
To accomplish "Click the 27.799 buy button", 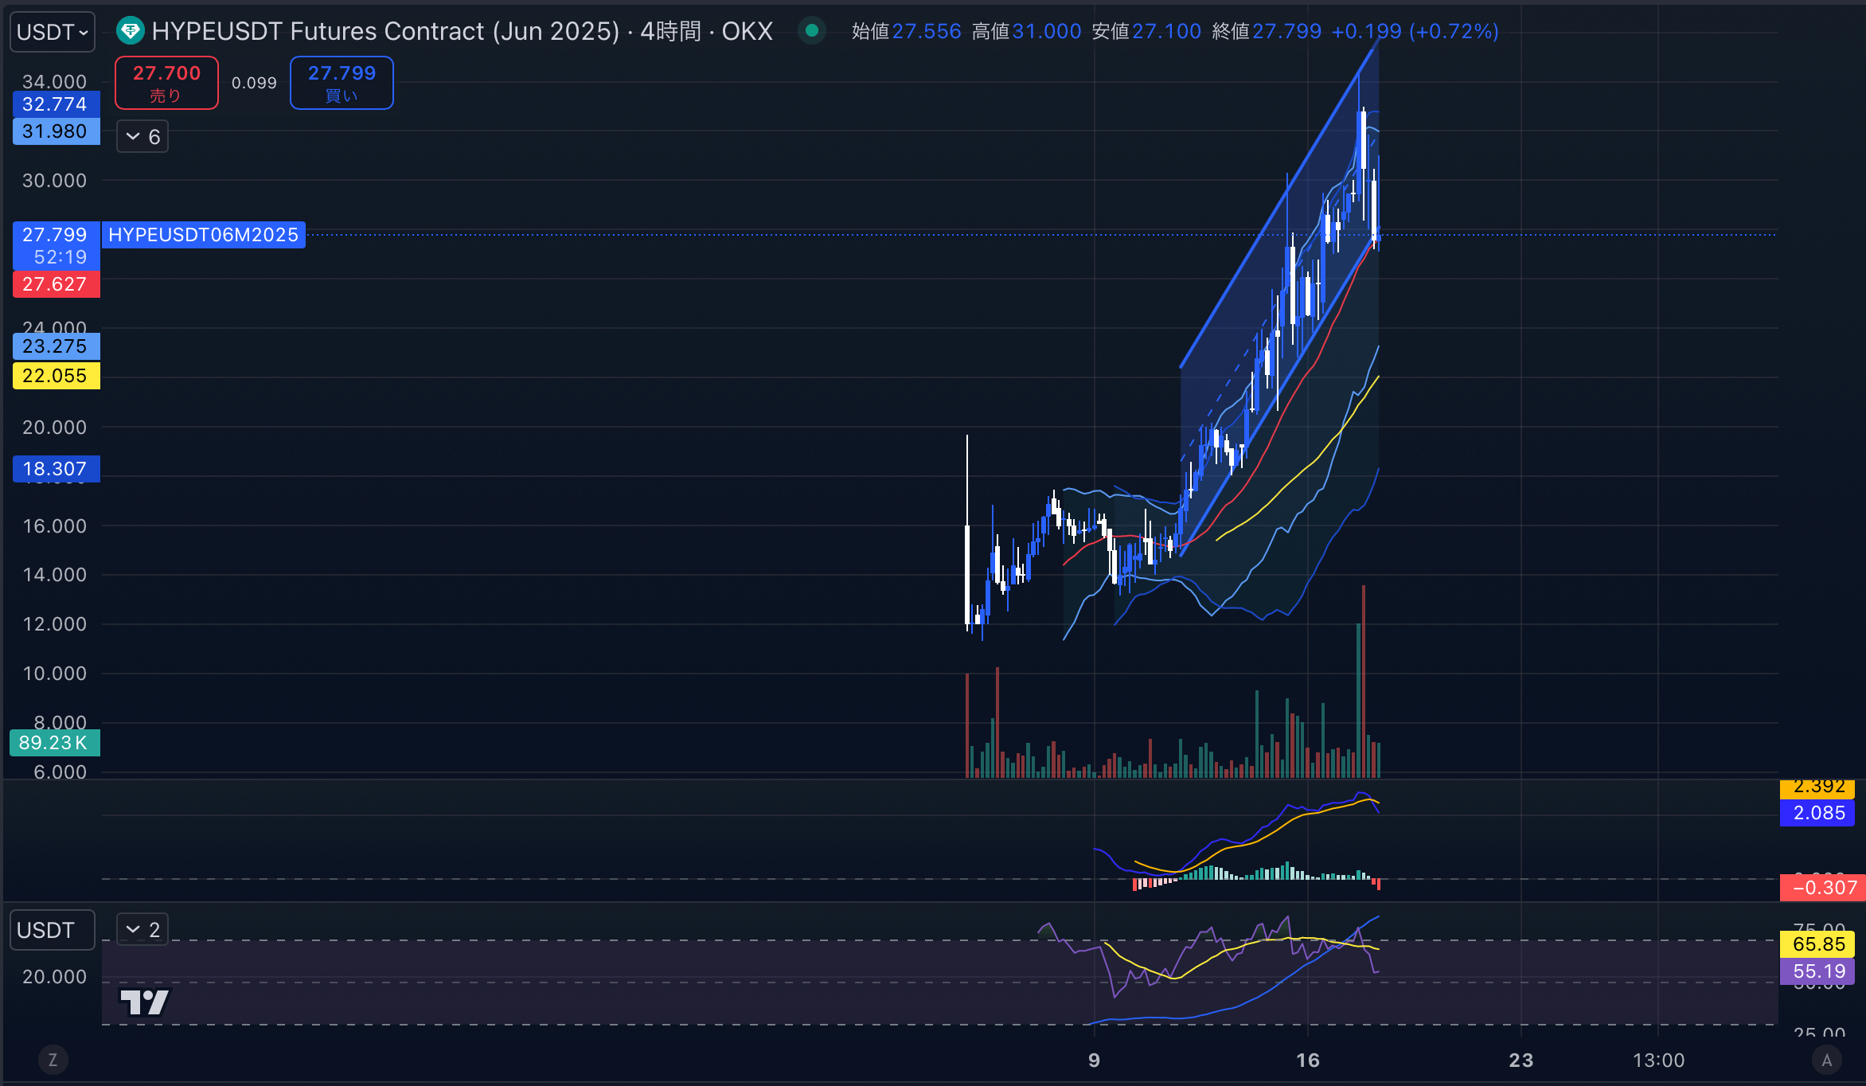I will [x=342, y=83].
